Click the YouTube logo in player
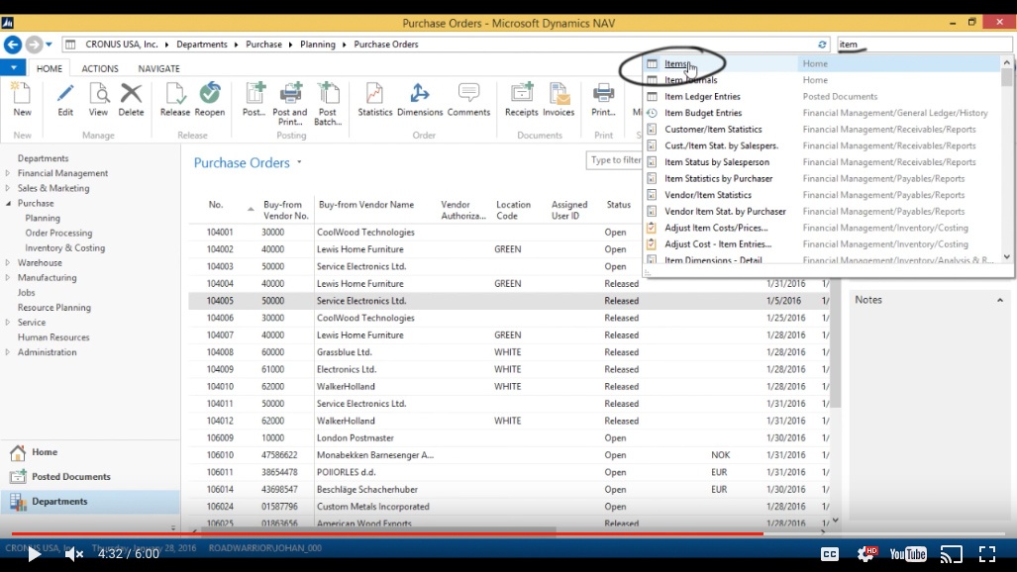Viewport: 1017px width, 572px height. pos(908,554)
